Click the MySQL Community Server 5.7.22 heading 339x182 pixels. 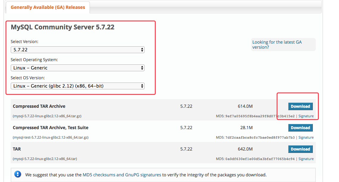click(63, 27)
